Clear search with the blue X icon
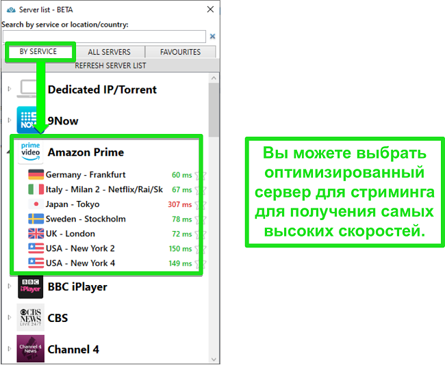The image size is (445, 365). pyautogui.click(x=212, y=36)
